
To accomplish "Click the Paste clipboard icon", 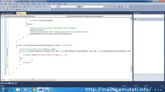I will pos(25,7).
